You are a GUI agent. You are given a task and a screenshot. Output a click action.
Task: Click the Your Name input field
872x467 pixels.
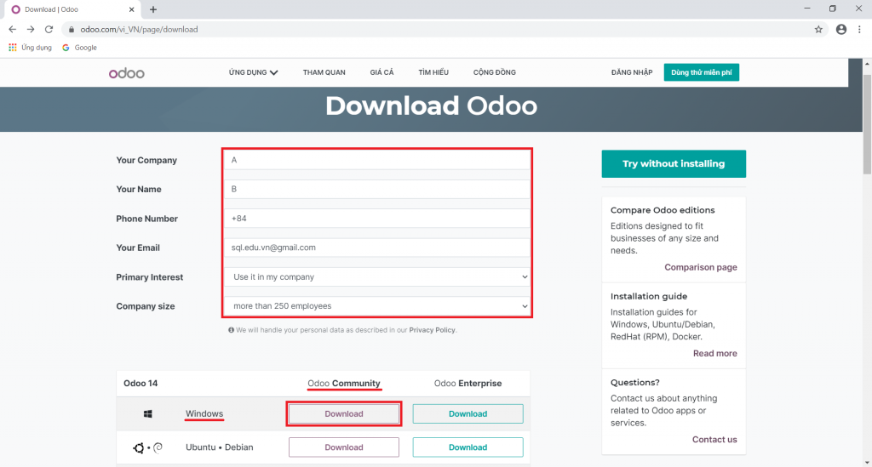[x=377, y=189]
